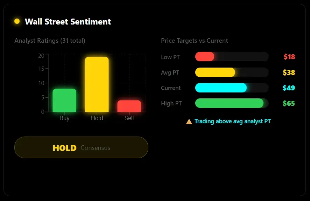Screen dimensions: 310x201
Task: Click the warning triangle icon
Action: click(189, 122)
